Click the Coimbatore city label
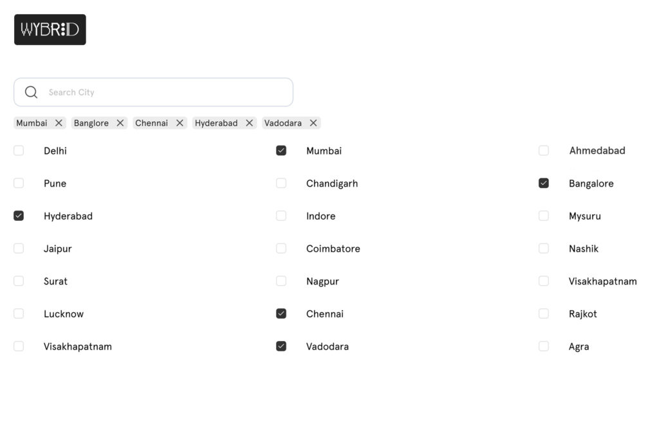Screen dimensions: 659x428 pyautogui.click(x=333, y=248)
